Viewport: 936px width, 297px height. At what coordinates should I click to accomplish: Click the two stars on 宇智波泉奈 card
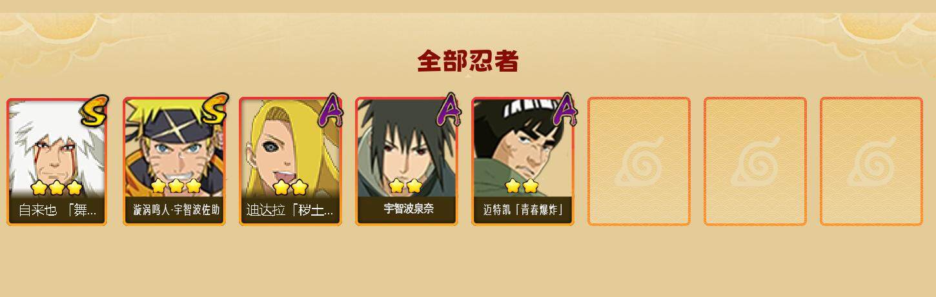405,186
